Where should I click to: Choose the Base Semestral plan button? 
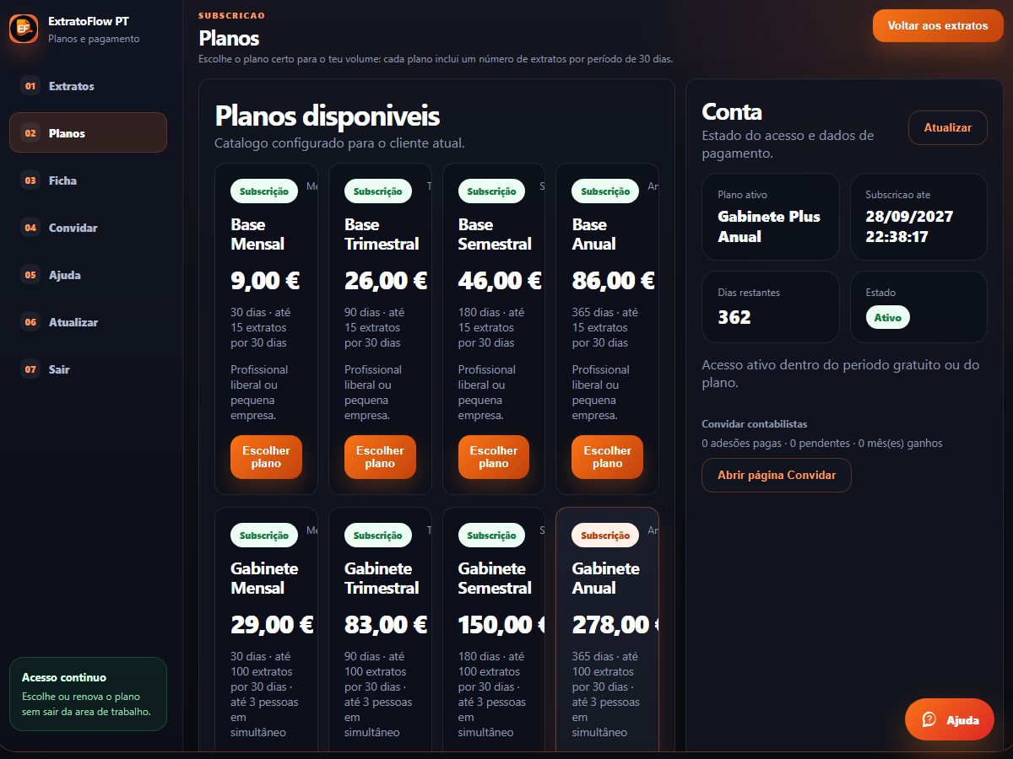pos(494,457)
